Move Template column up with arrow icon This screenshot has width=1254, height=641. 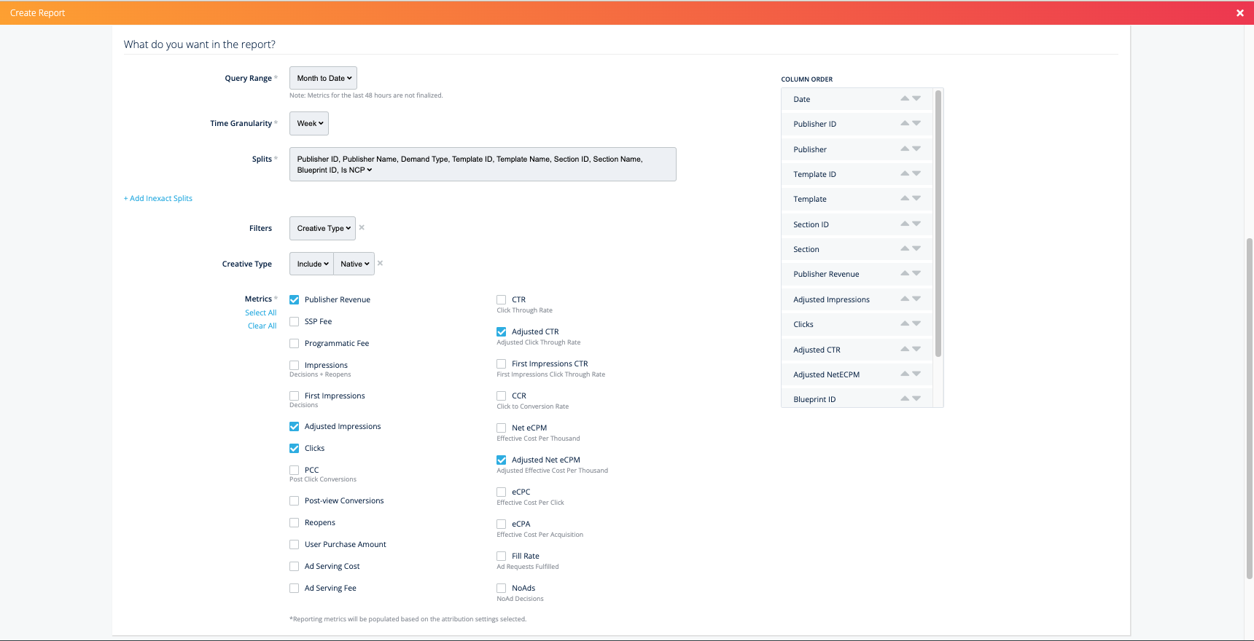pos(904,198)
